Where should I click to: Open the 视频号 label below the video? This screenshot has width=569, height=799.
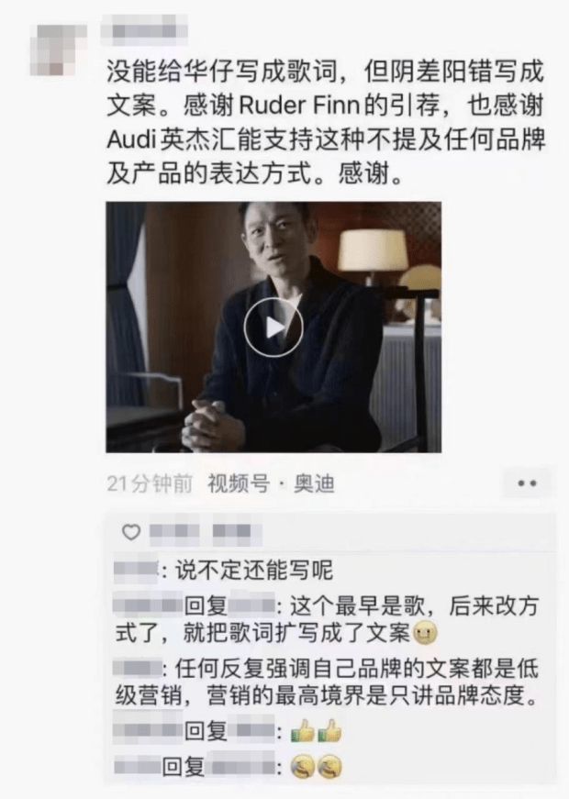click(x=238, y=484)
